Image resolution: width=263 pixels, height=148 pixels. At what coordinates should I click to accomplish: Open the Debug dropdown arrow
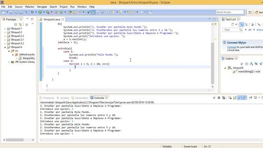36,12
